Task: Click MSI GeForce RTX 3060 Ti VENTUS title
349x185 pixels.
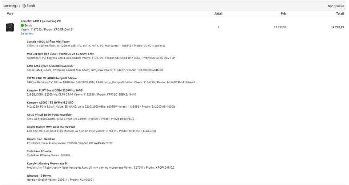Action: (60, 54)
